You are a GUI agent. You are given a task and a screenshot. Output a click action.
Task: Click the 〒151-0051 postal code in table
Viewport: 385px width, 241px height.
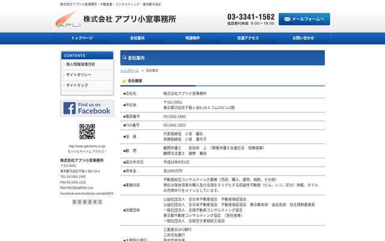173,102
